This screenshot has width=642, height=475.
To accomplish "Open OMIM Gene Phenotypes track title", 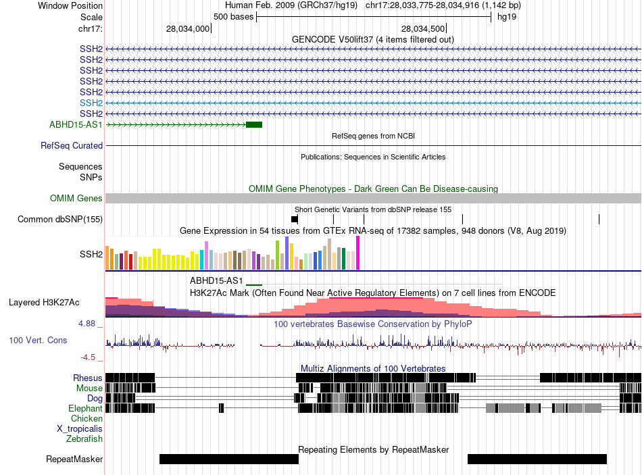I will 373,189.
